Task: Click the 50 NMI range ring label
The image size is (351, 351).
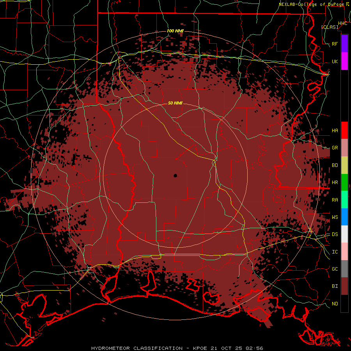Action: click(175, 103)
